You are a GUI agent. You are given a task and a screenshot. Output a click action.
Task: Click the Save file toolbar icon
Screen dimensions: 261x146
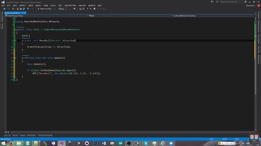(21, 9)
